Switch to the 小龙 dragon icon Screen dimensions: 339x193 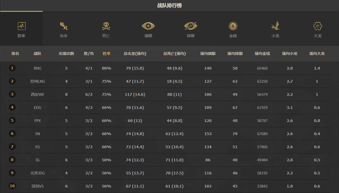(275, 26)
